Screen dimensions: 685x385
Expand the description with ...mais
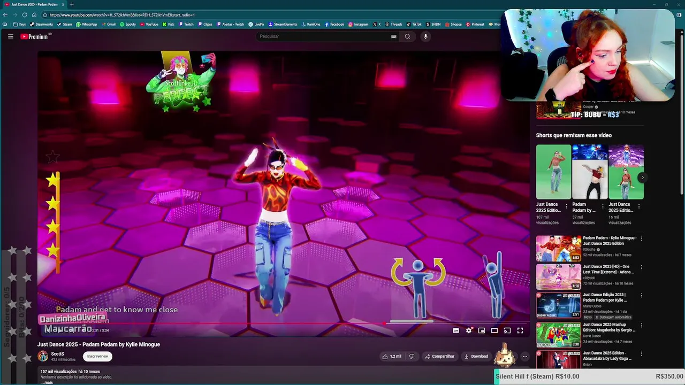(47, 382)
